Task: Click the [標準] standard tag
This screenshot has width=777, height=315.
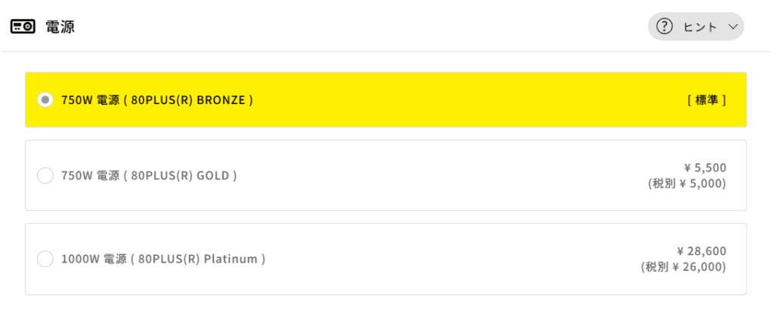Action: tap(706, 99)
